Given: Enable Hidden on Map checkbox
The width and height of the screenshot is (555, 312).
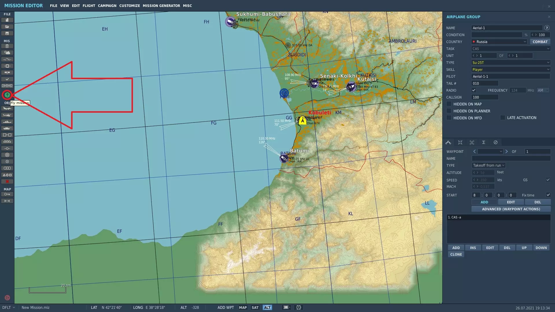Looking at the screenshot, I should tap(449, 104).
